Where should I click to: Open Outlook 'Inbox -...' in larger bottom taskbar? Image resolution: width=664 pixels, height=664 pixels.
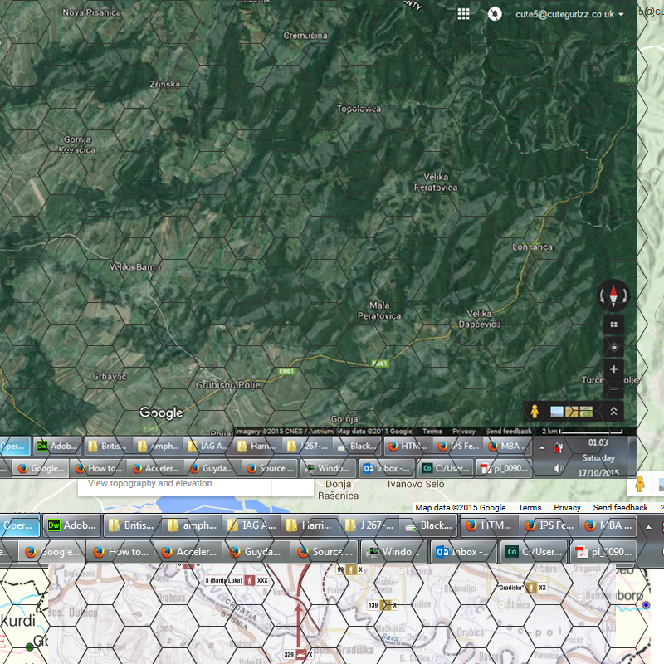click(x=463, y=552)
